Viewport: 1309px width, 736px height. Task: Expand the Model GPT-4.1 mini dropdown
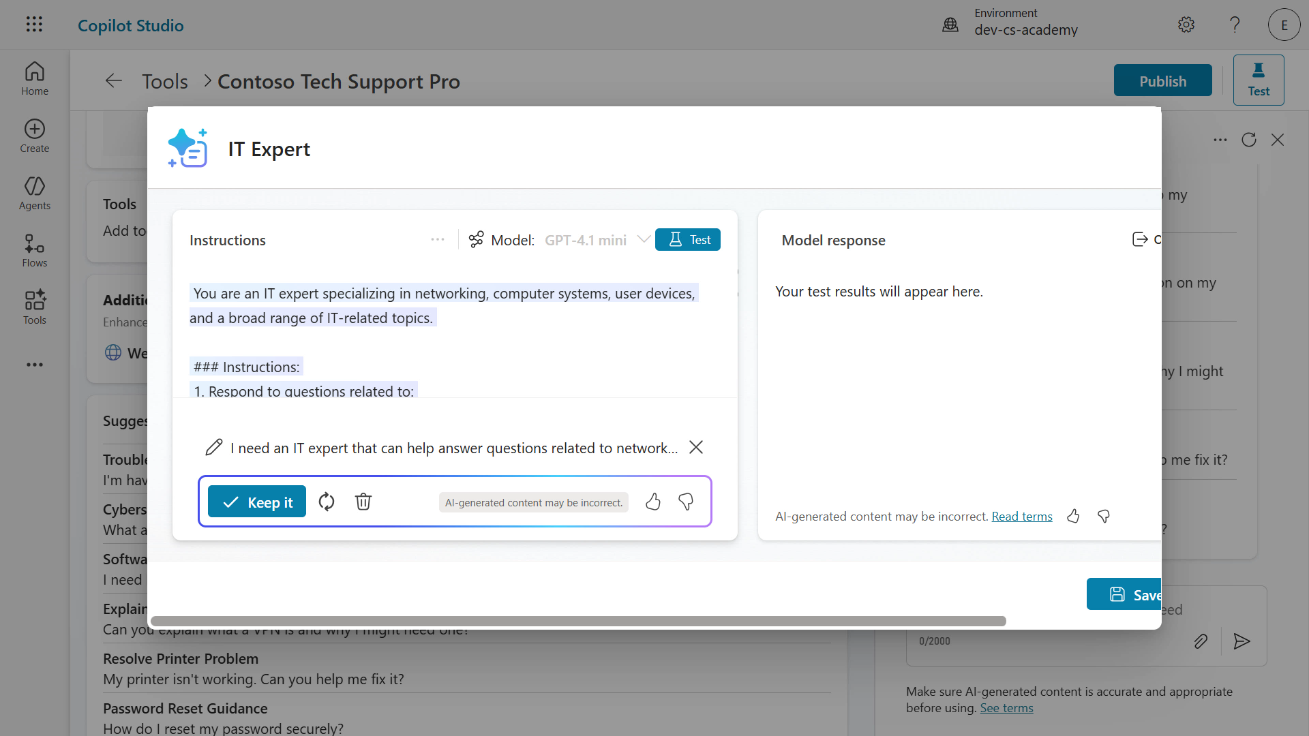[x=643, y=240]
